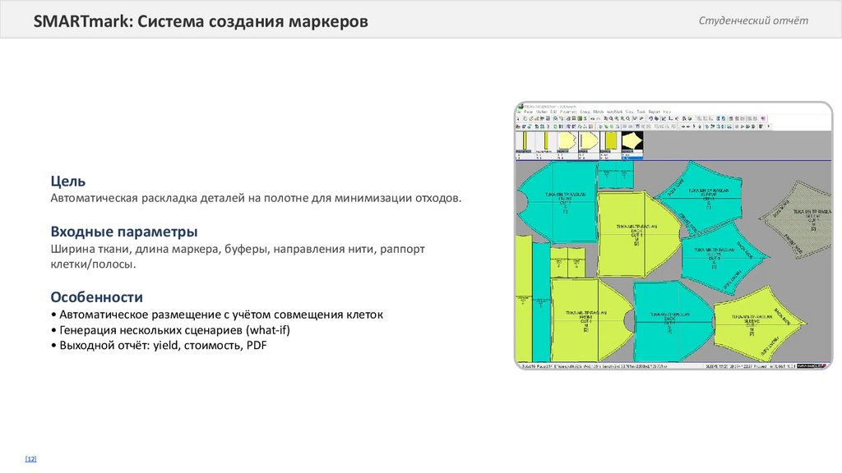Select the yellow BACK size M piece
This screenshot has width=842, height=473.
click(x=636, y=235)
